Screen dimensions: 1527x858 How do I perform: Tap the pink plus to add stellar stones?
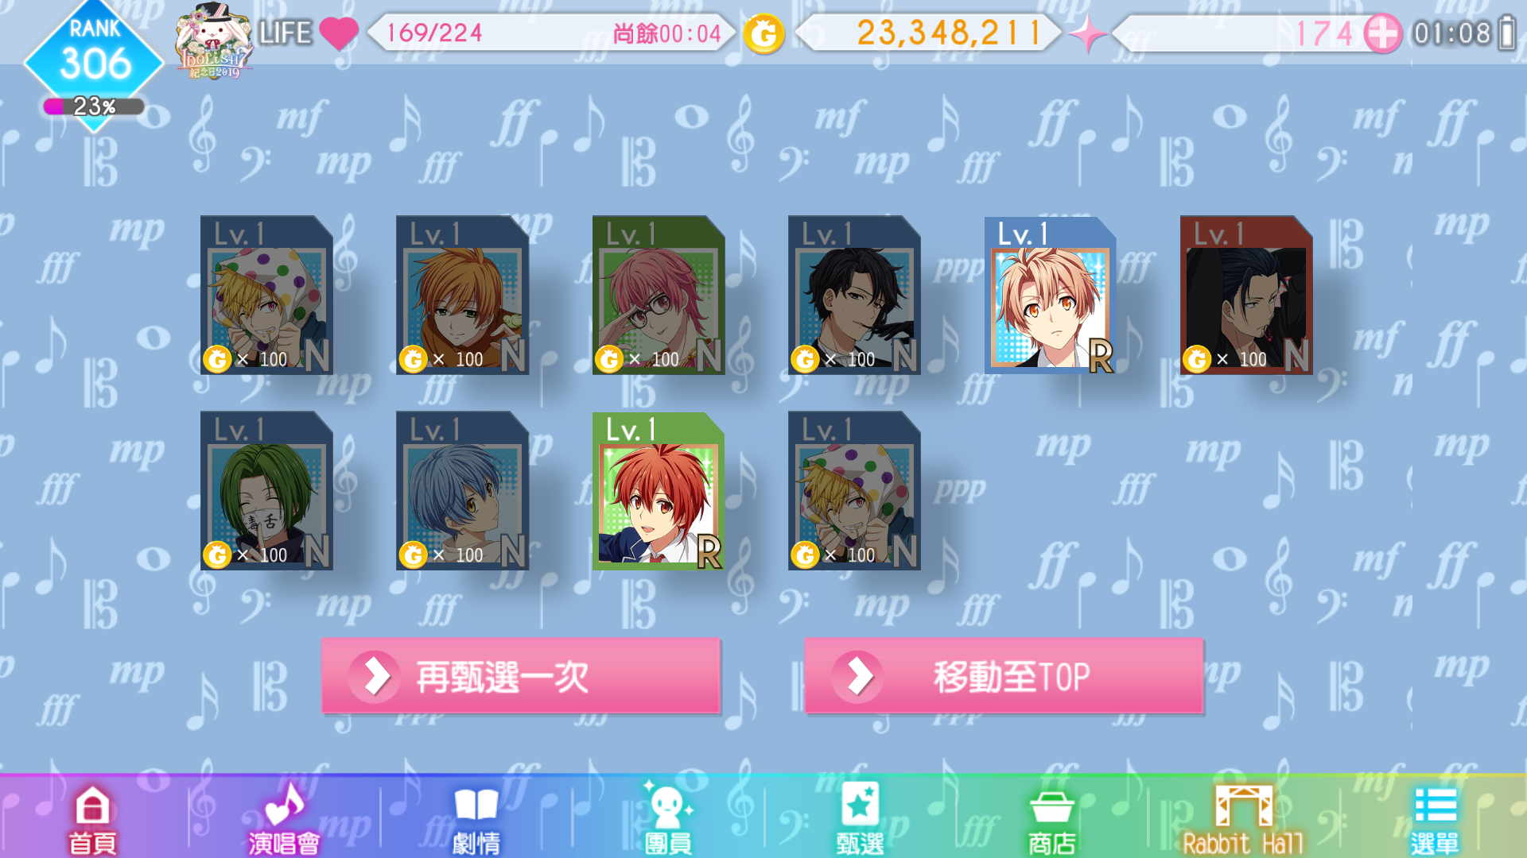[x=1382, y=33]
